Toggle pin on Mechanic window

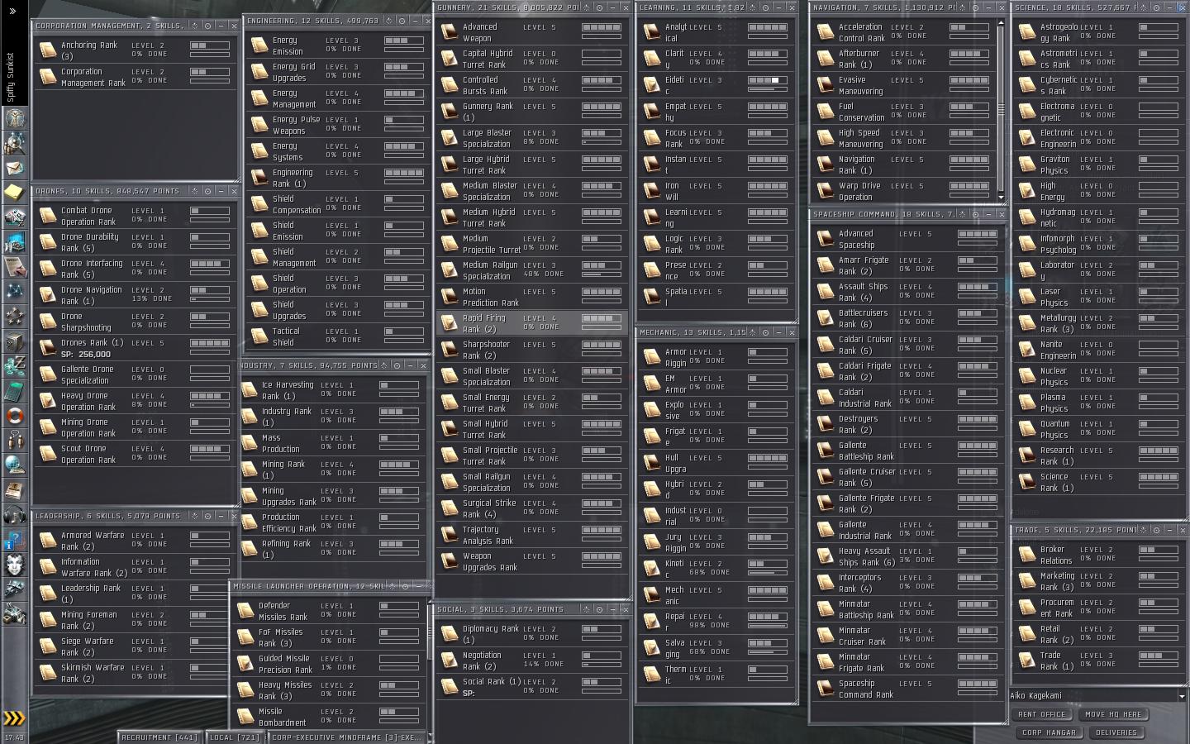coord(766,332)
